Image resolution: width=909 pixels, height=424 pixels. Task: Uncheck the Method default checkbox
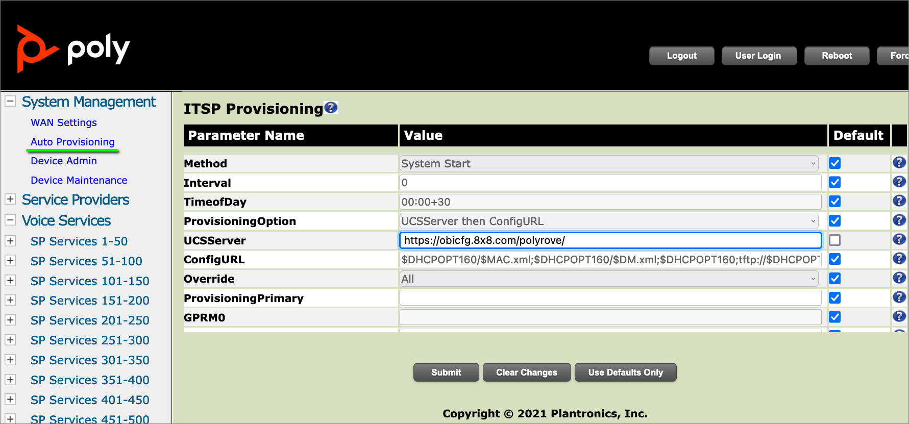tap(834, 163)
